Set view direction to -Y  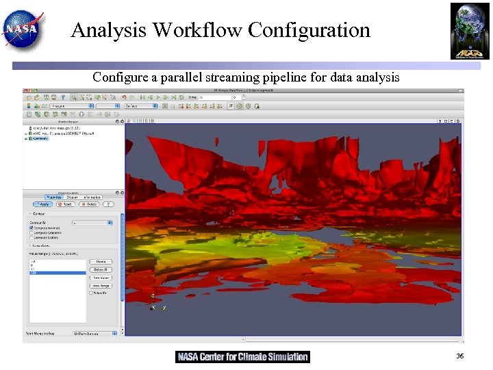pyautogui.click(x=204, y=106)
